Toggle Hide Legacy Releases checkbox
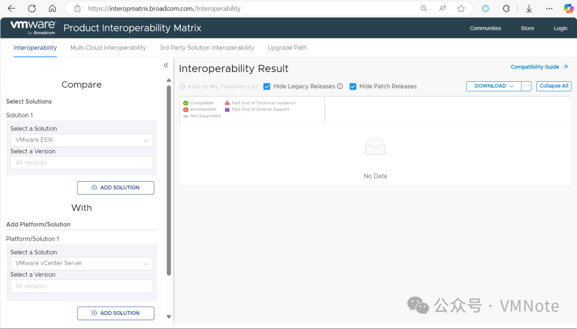 point(267,87)
